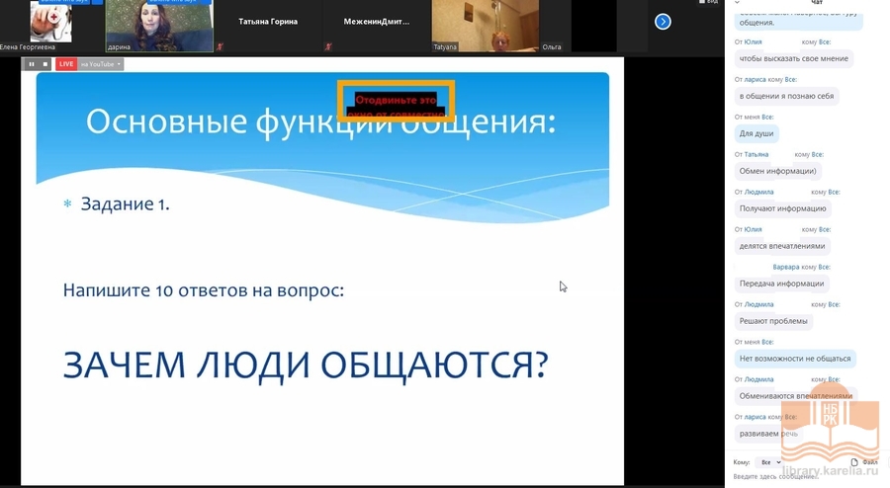Viewport: 890px width, 488px height.
Task: Click sender name Варвара in chat
Action: [785, 267]
